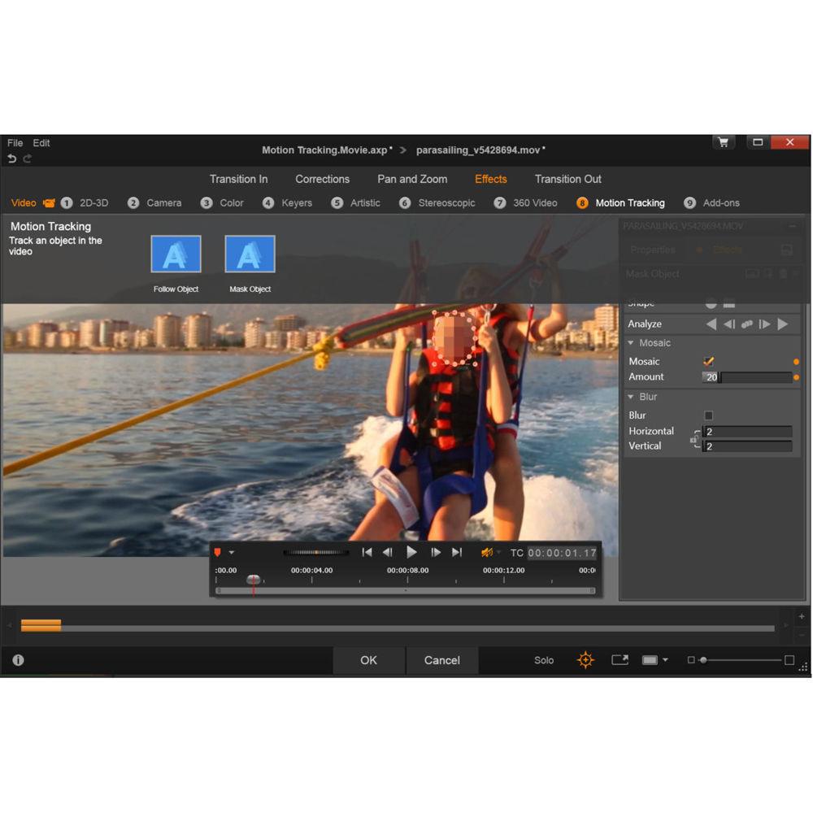The image size is (813, 813).
Task: Open the File menu
Action: (14, 142)
